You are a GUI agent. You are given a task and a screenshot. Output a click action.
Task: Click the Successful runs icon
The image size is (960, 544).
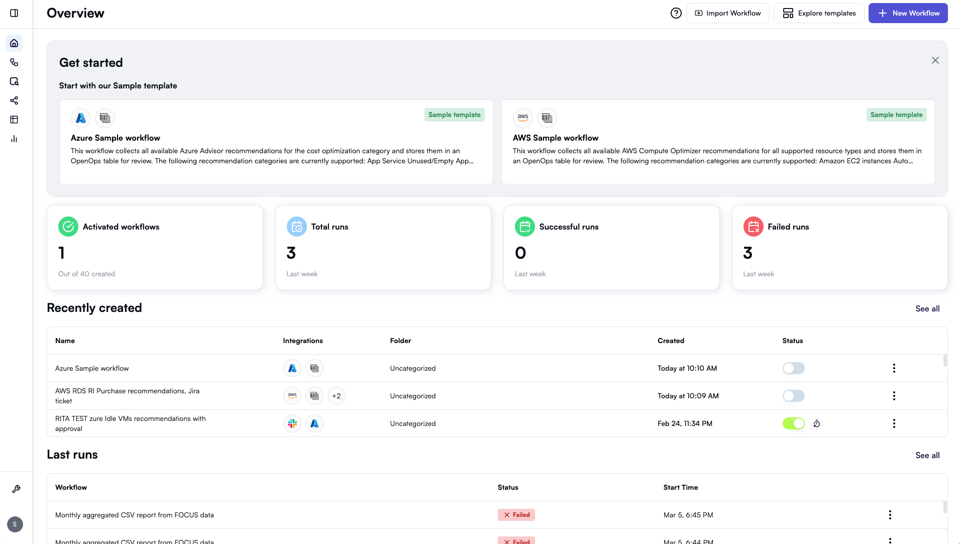pyautogui.click(x=525, y=227)
